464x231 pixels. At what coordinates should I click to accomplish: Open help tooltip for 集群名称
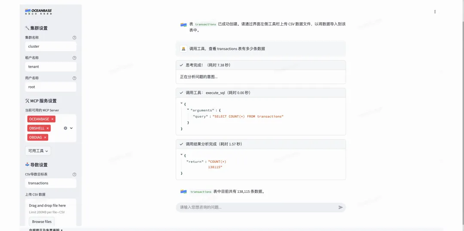point(74,37)
